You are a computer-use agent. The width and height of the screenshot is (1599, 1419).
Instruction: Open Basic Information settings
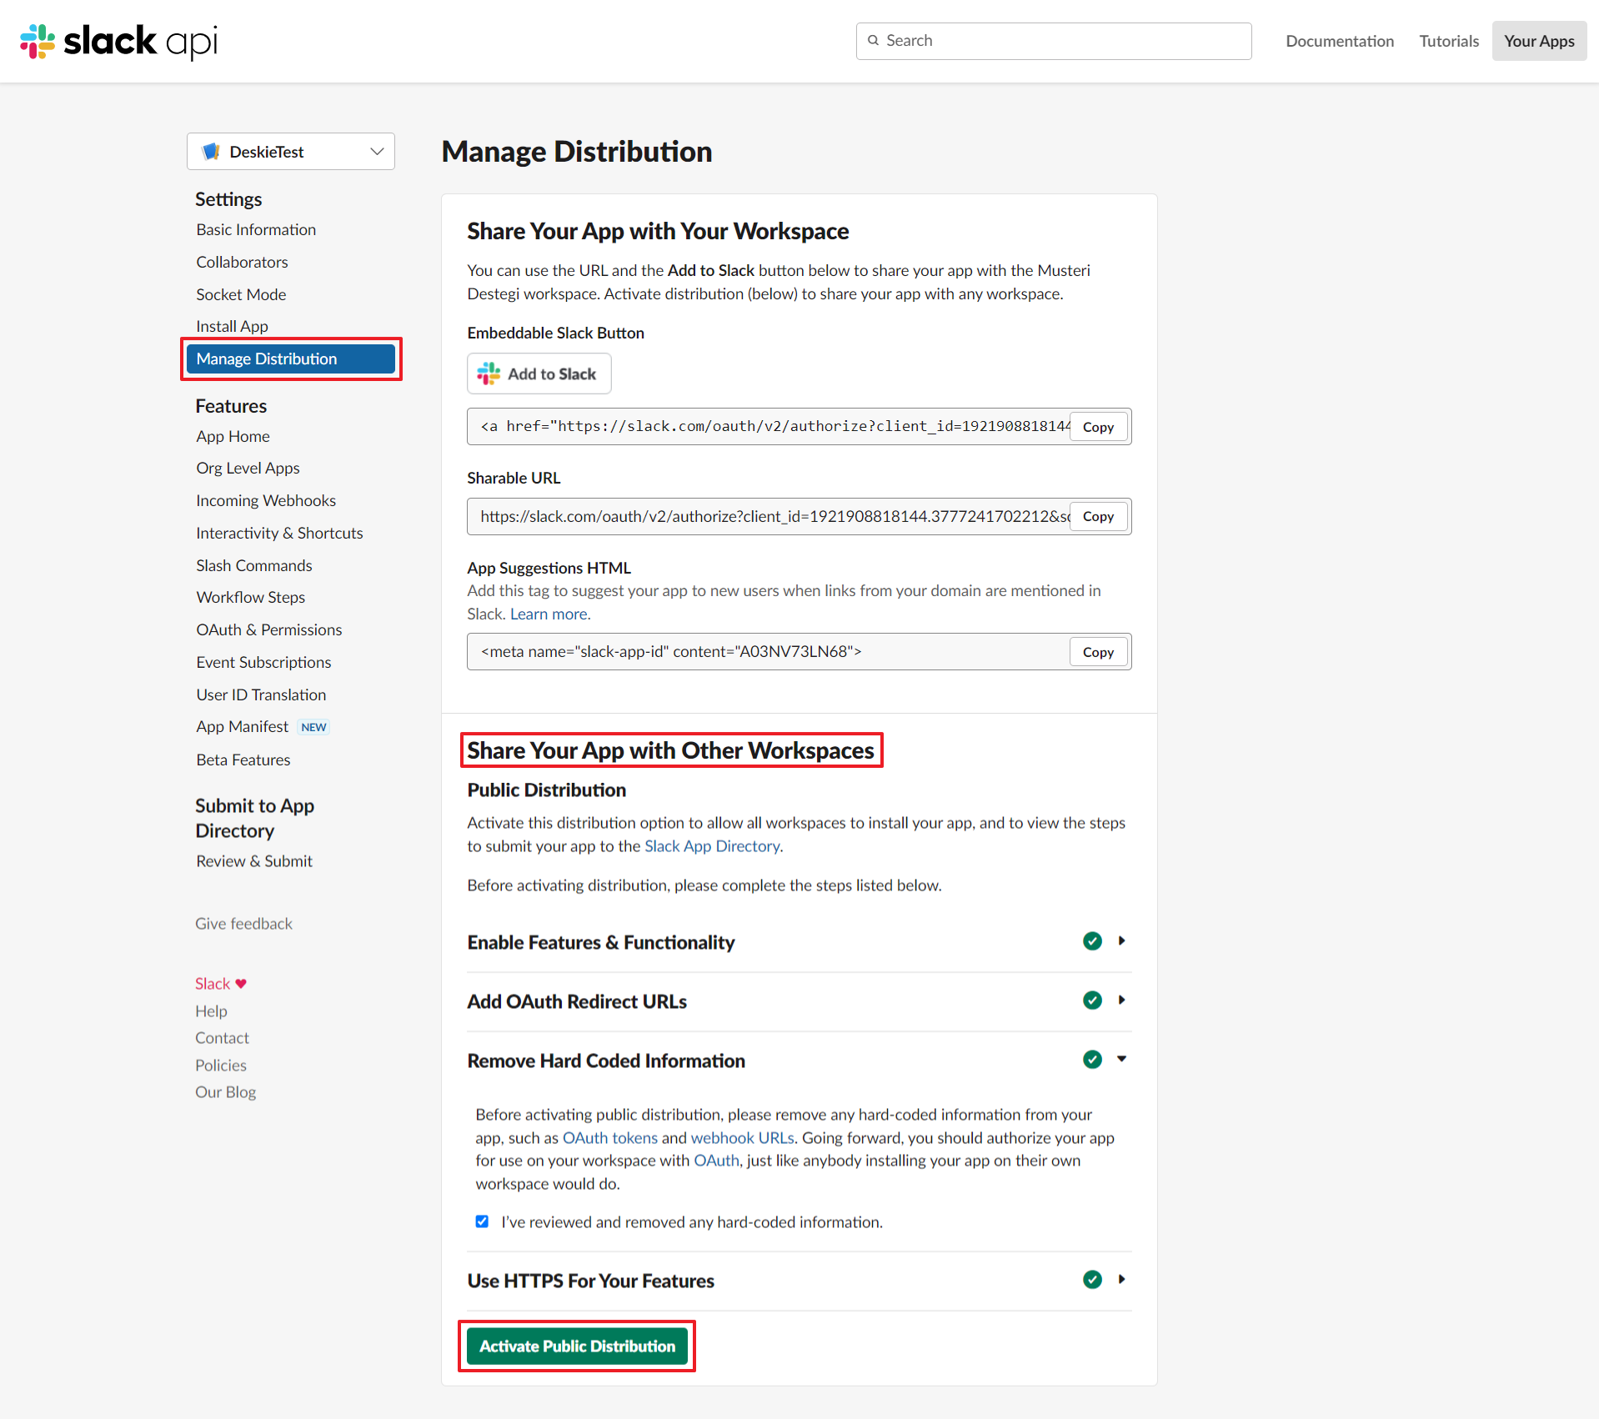tap(256, 229)
